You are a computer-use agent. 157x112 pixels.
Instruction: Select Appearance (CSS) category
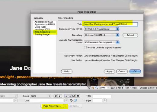pyautogui.click(x=43, y=22)
